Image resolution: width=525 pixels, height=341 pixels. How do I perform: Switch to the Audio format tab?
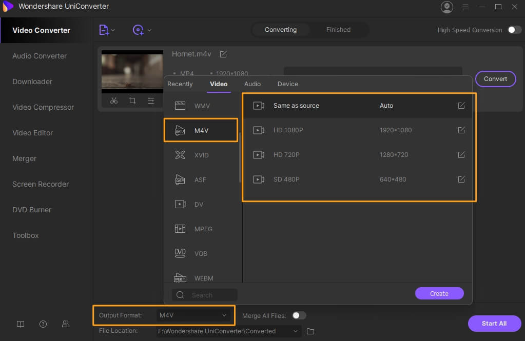(252, 84)
